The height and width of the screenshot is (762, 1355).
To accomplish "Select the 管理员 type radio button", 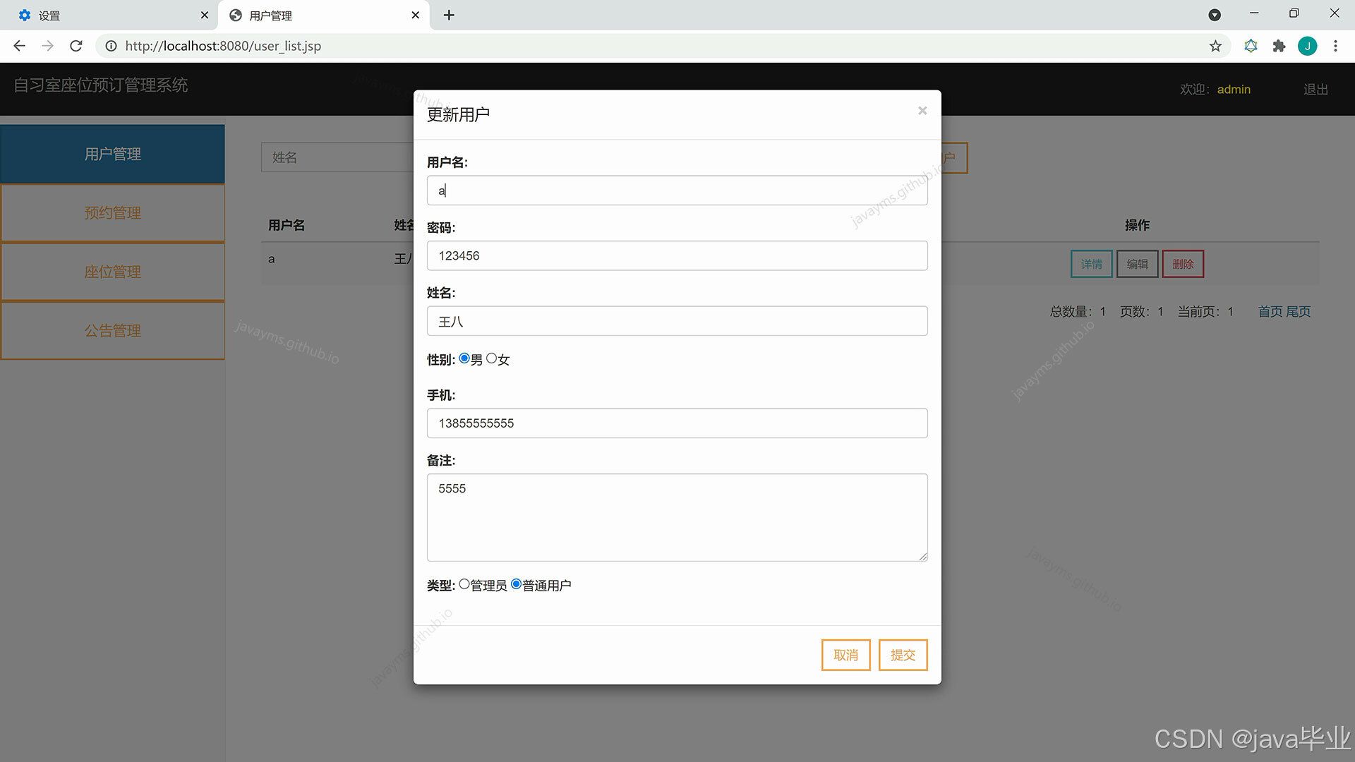I will point(464,584).
